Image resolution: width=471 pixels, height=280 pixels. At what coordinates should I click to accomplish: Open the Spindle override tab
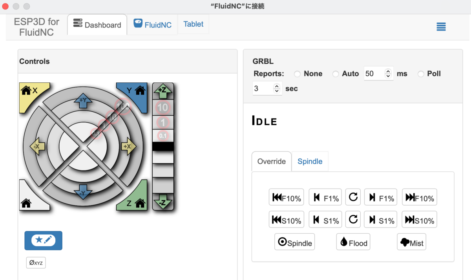coord(310,162)
